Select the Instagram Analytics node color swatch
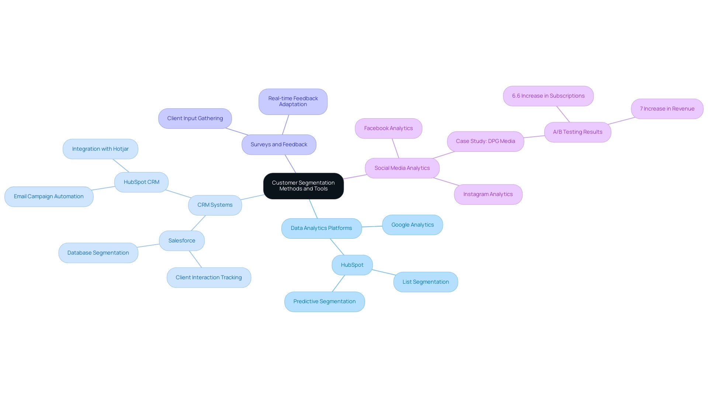 tap(488, 194)
